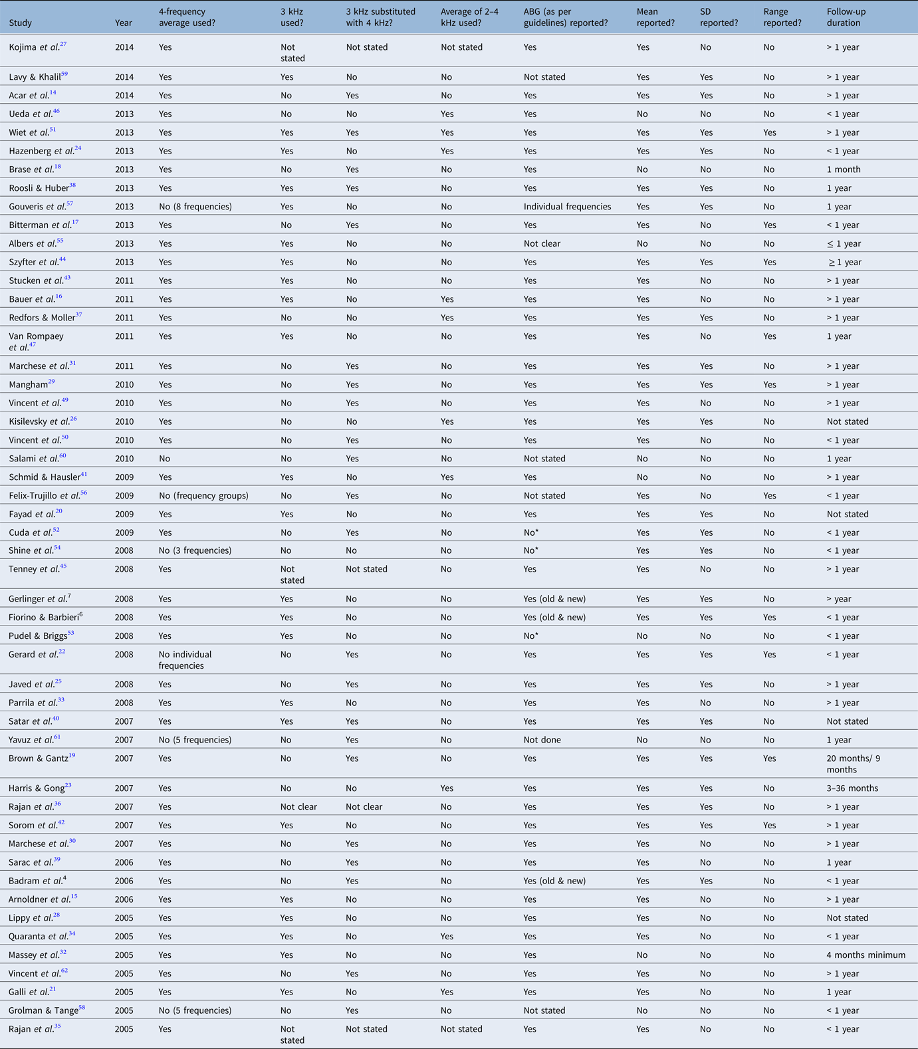Click 'Sorom et al.' study name
Viewport: 918px width, 1049px height.
pos(33,826)
